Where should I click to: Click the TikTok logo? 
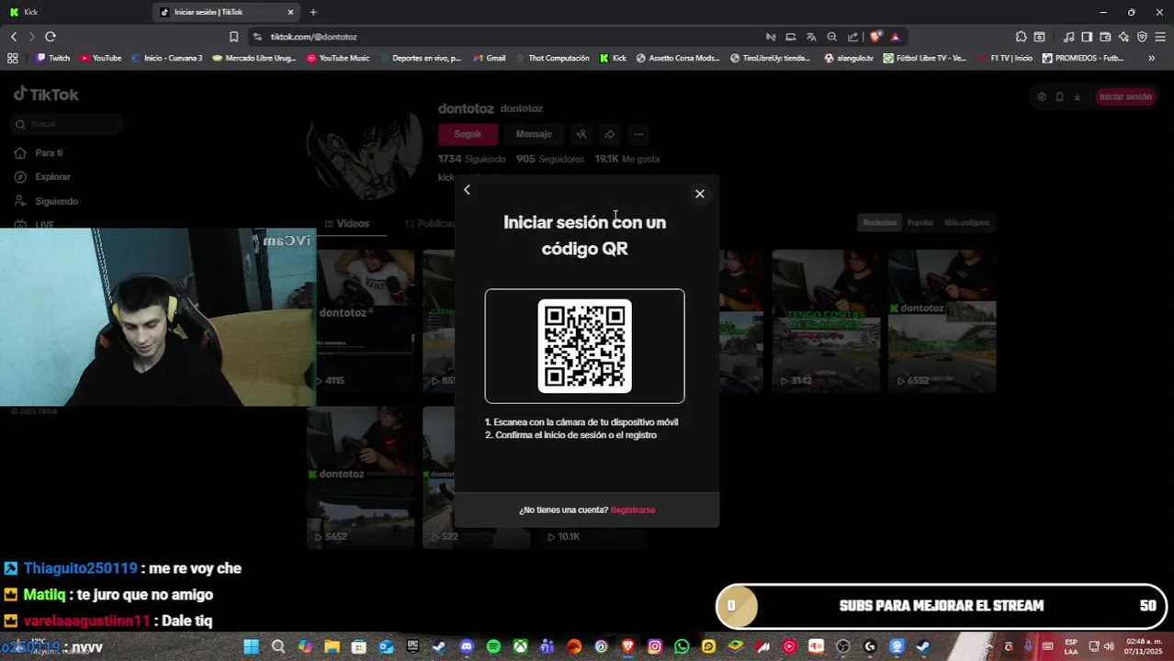coord(46,95)
